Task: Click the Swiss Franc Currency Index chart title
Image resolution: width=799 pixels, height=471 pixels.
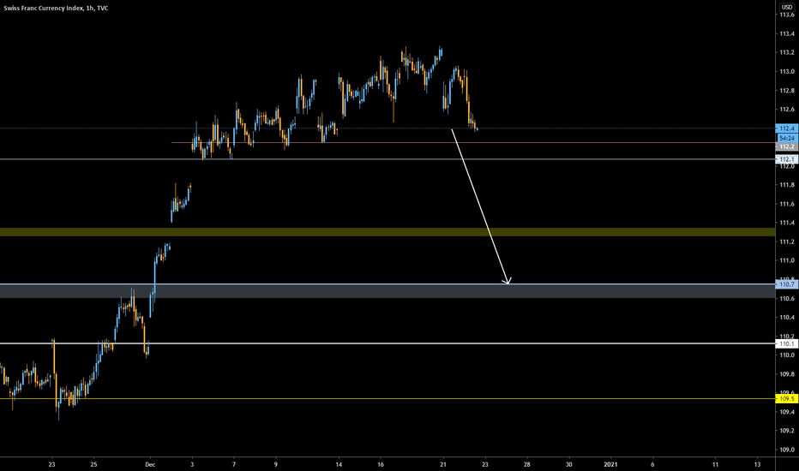Action: pyautogui.click(x=56, y=8)
